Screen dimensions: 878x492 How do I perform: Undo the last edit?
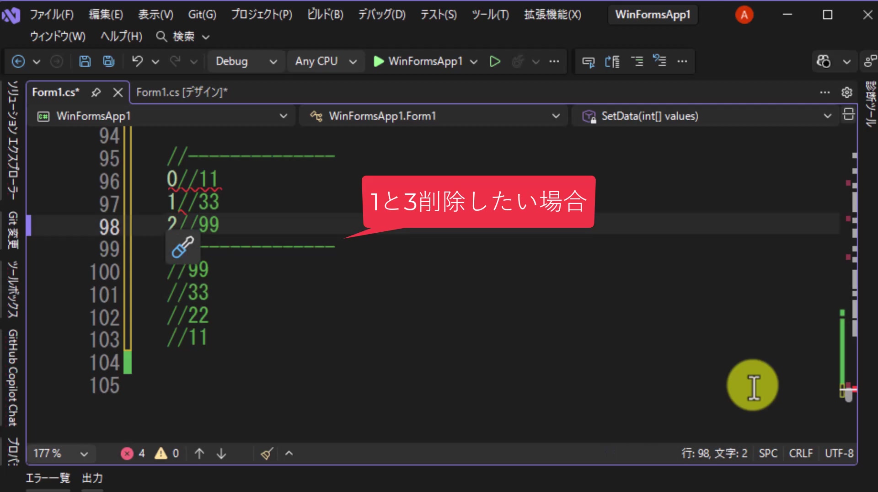(137, 61)
